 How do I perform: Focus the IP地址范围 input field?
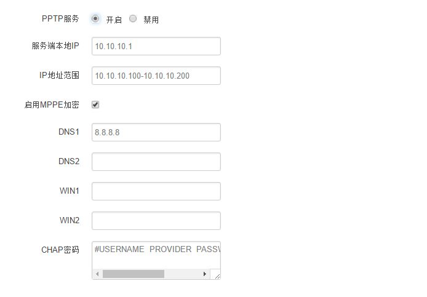[x=156, y=76]
